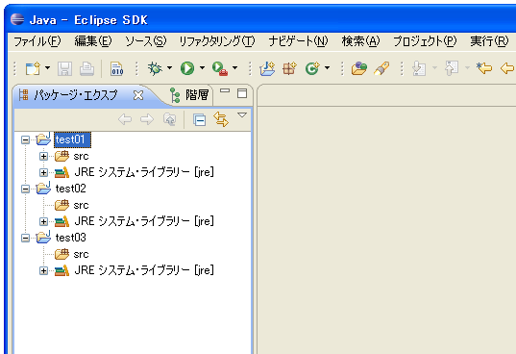Click the Print toolbar icon
This screenshot has width=516, height=354.
point(86,69)
